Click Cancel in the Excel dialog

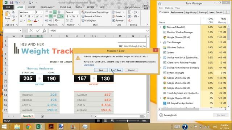[x=131, y=70]
